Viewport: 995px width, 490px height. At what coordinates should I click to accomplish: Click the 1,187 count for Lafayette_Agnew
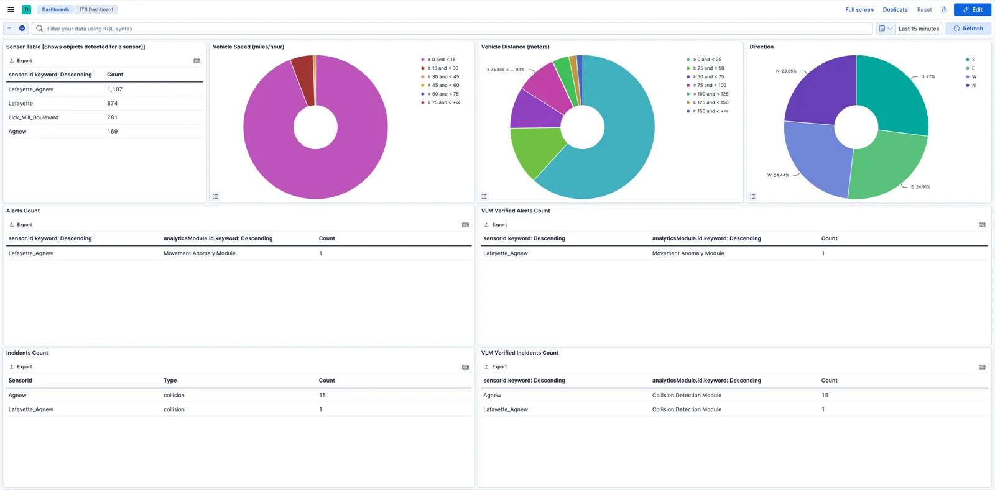tap(115, 89)
